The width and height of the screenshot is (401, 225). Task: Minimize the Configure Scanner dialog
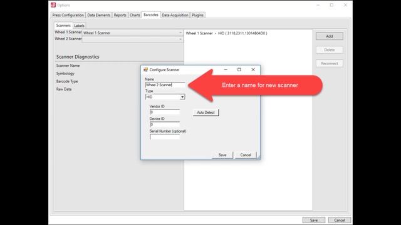coord(226,69)
